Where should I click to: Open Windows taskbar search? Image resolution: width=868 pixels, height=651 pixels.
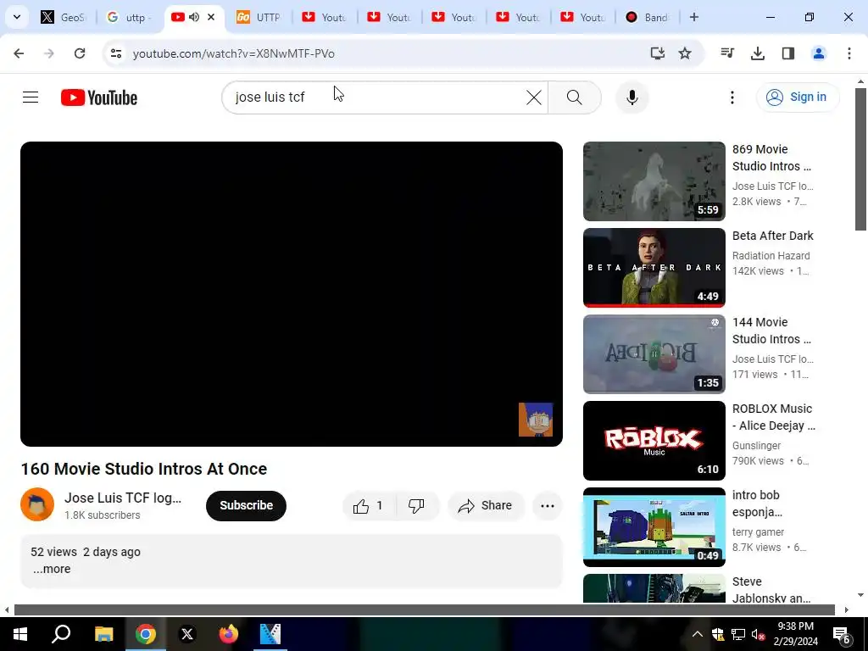click(61, 634)
